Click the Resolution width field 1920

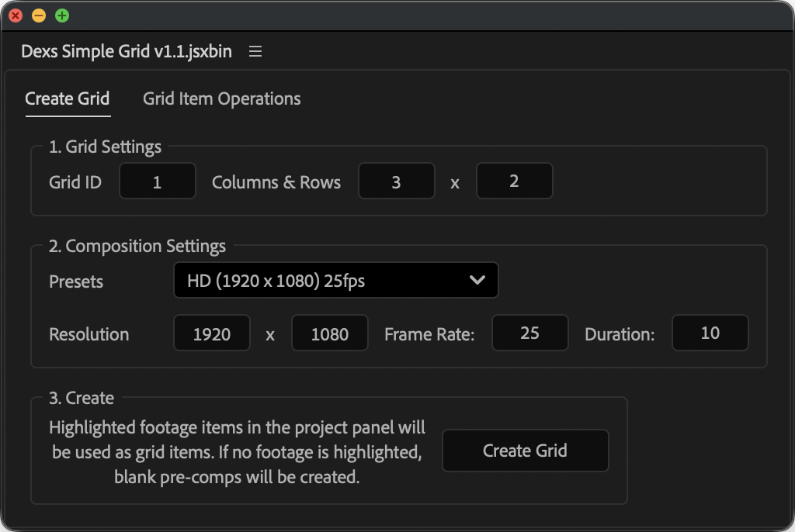212,334
